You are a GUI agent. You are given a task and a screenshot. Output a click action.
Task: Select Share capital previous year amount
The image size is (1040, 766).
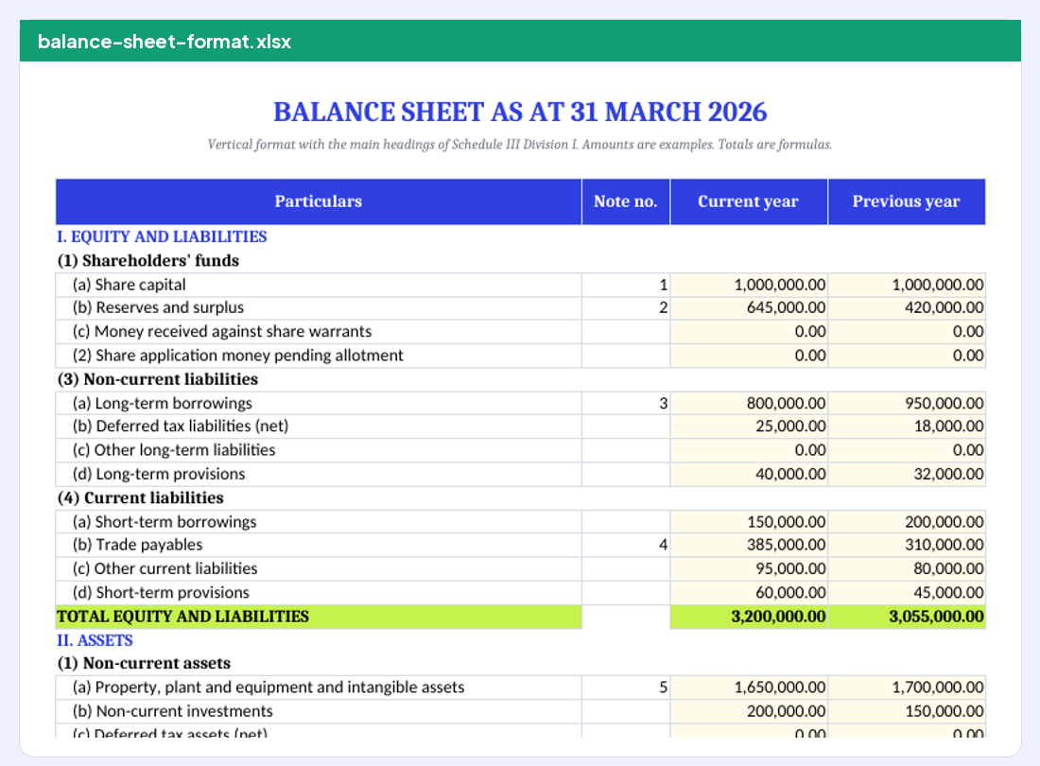tap(906, 286)
